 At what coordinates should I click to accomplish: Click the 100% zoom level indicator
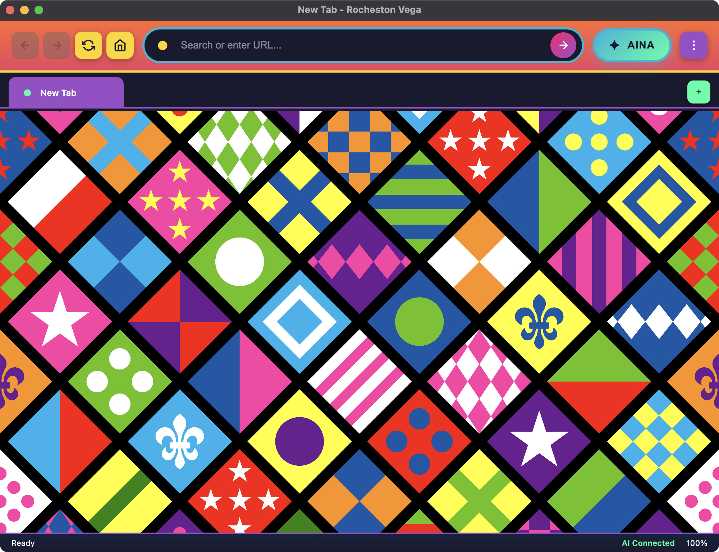[x=696, y=543]
